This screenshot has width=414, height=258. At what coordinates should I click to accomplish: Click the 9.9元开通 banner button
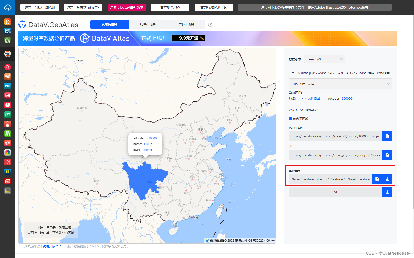click(x=189, y=38)
